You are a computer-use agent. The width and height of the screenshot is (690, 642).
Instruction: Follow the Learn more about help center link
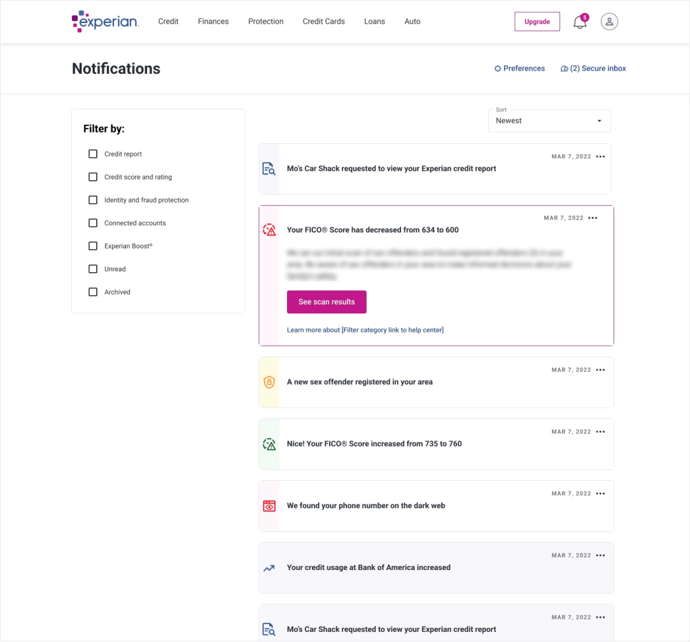tap(365, 331)
